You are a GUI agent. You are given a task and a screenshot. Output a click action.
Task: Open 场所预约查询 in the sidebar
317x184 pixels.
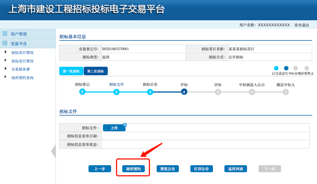coord(23,78)
